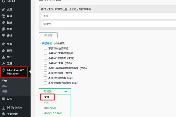Viewport: 176px width, 117px height.
Task: Check 不要导出垃圾评论 option
Action: coord(45,48)
